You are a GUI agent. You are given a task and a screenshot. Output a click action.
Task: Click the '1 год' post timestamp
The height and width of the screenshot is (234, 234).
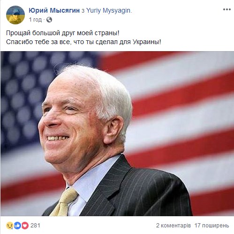tap(35, 20)
